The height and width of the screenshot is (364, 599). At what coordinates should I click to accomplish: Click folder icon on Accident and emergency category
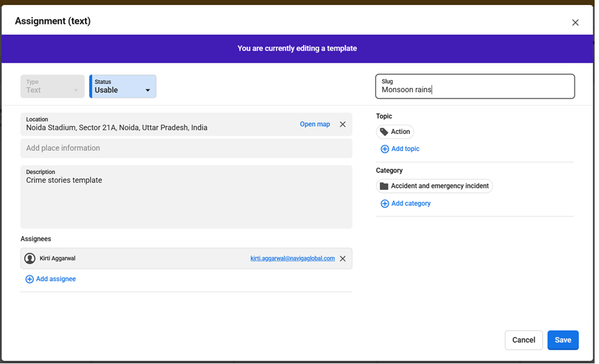point(384,186)
